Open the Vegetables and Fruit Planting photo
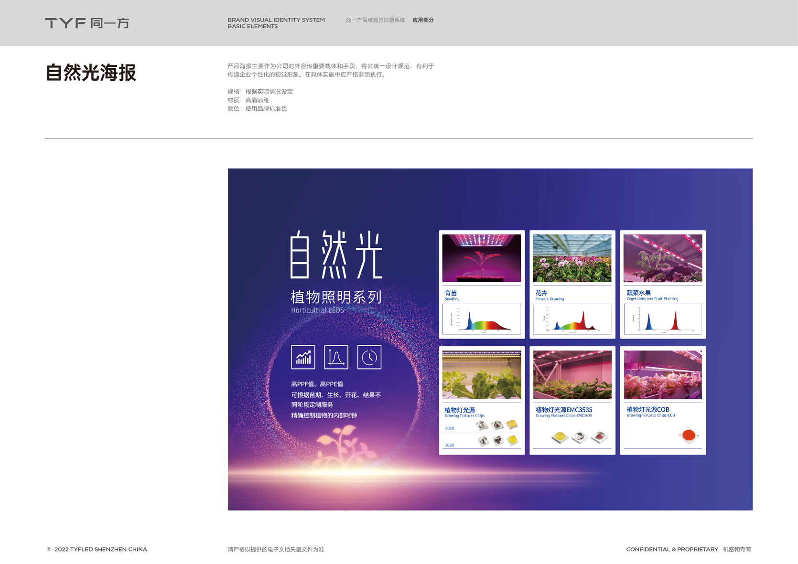Viewport: 798px width, 564px height. (x=663, y=258)
